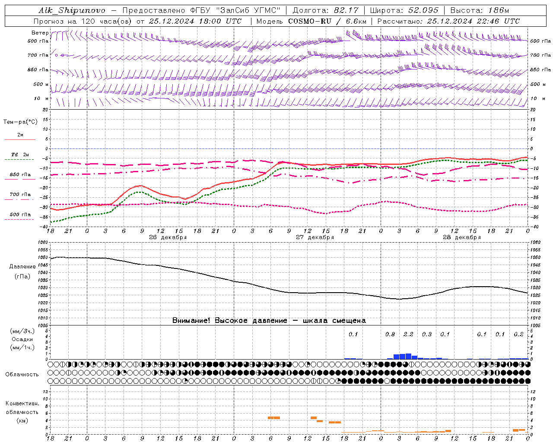Screen dimensions: 553x442
Task: Click the Тем-ра(°C) temperature panel label
Action: pos(20,122)
